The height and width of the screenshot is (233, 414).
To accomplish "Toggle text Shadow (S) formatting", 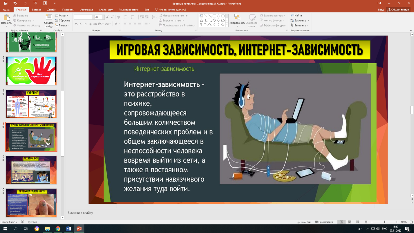I will [91, 24].
